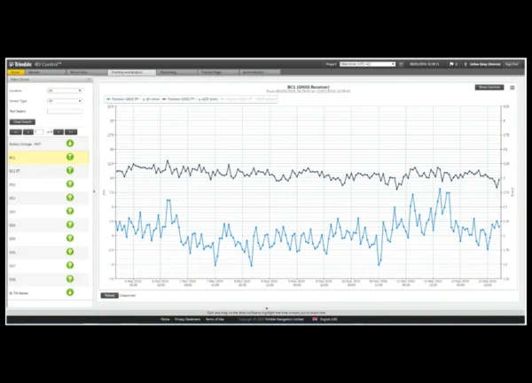Open the Home tab
The height and width of the screenshot is (383, 532).
pos(16,73)
